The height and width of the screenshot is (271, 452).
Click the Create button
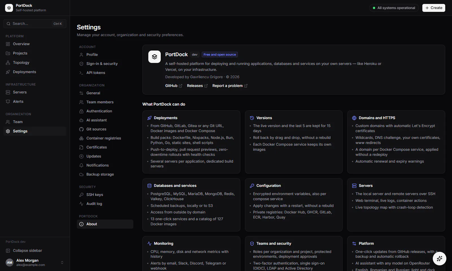[x=434, y=8]
